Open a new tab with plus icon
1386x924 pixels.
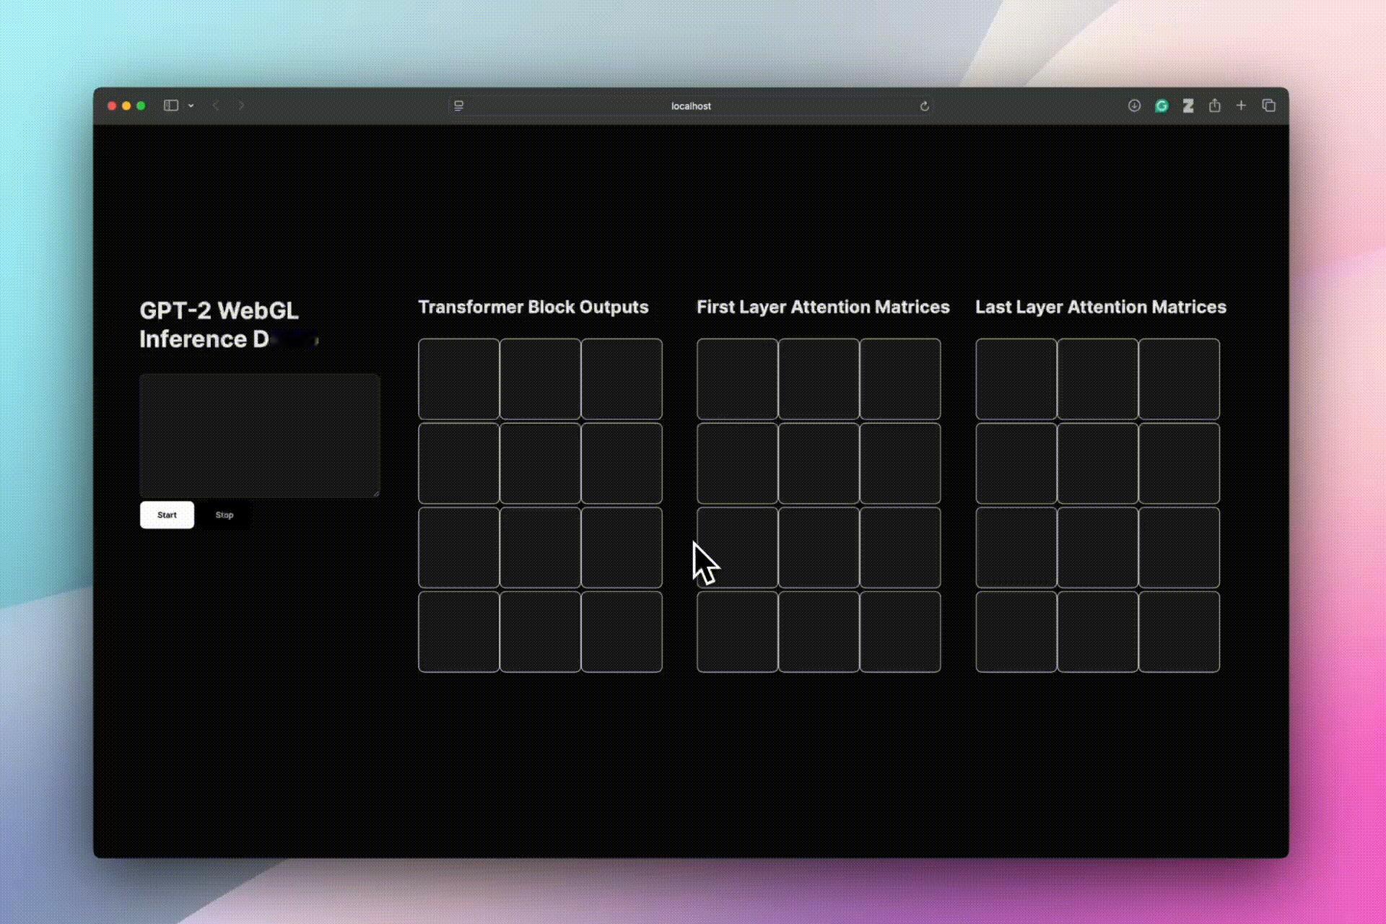click(x=1241, y=105)
